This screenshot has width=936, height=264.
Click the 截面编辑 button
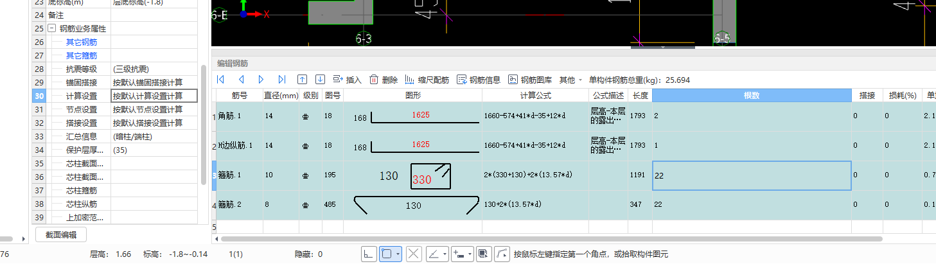(60, 234)
